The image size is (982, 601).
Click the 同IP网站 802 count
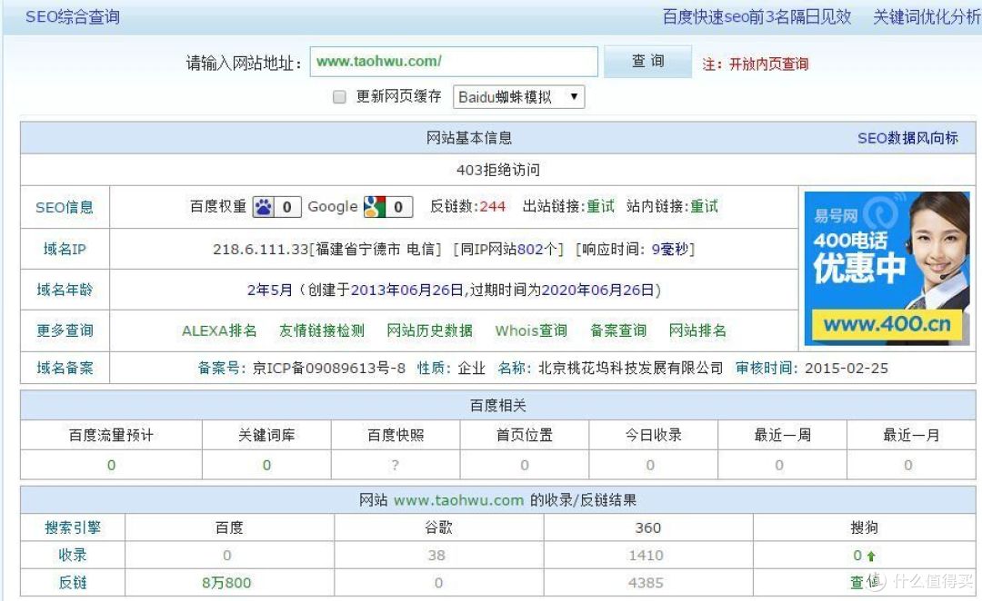coord(530,250)
